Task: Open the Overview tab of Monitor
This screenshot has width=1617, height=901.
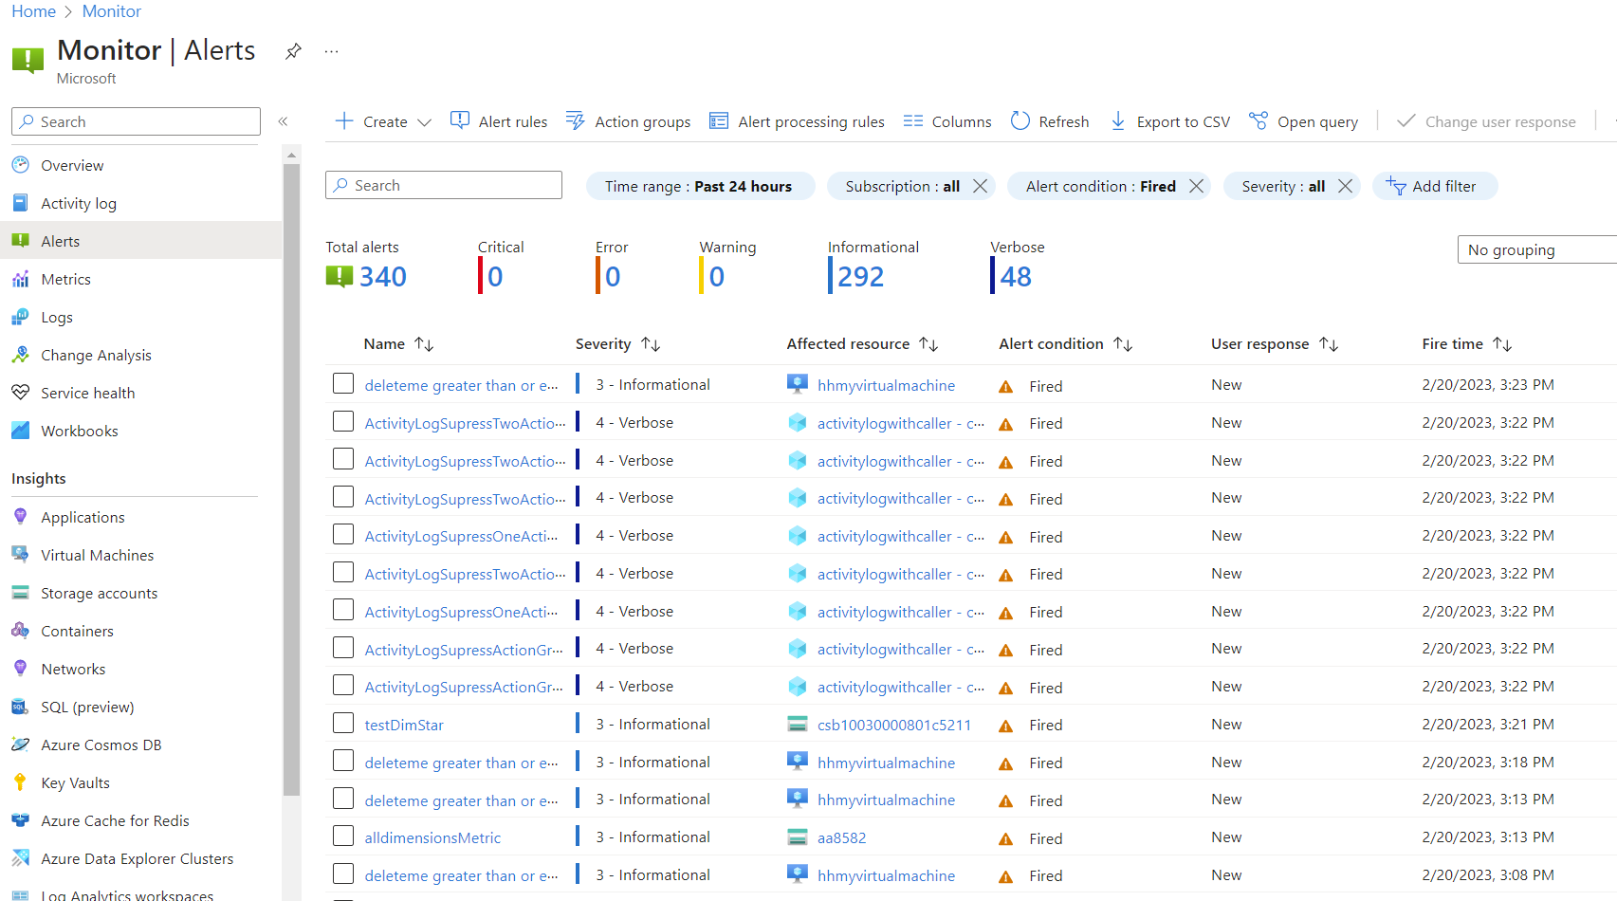Action: coord(72,164)
